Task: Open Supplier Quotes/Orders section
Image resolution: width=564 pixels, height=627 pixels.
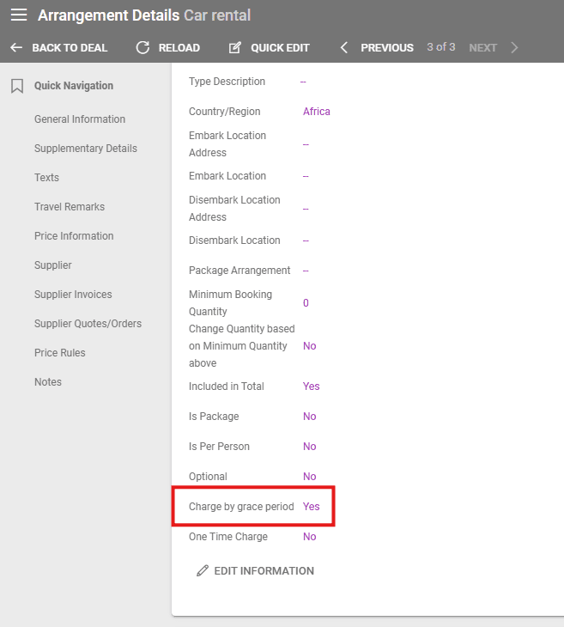Action: (x=88, y=324)
